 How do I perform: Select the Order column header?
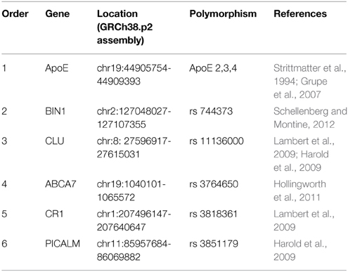[15, 13]
